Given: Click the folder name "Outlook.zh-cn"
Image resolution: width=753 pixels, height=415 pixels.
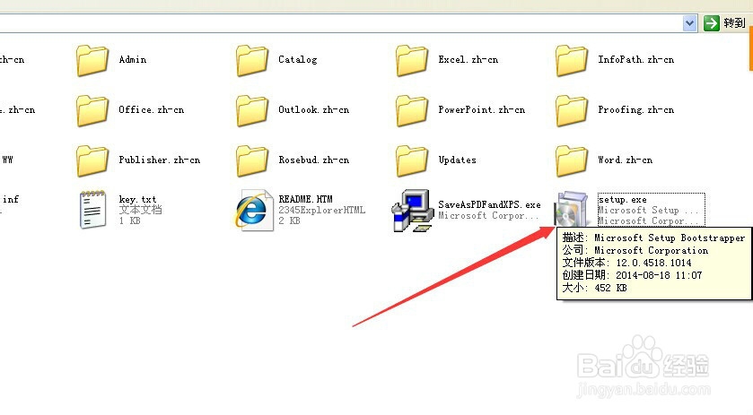Looking at the screenshot, I should [313, 110].
